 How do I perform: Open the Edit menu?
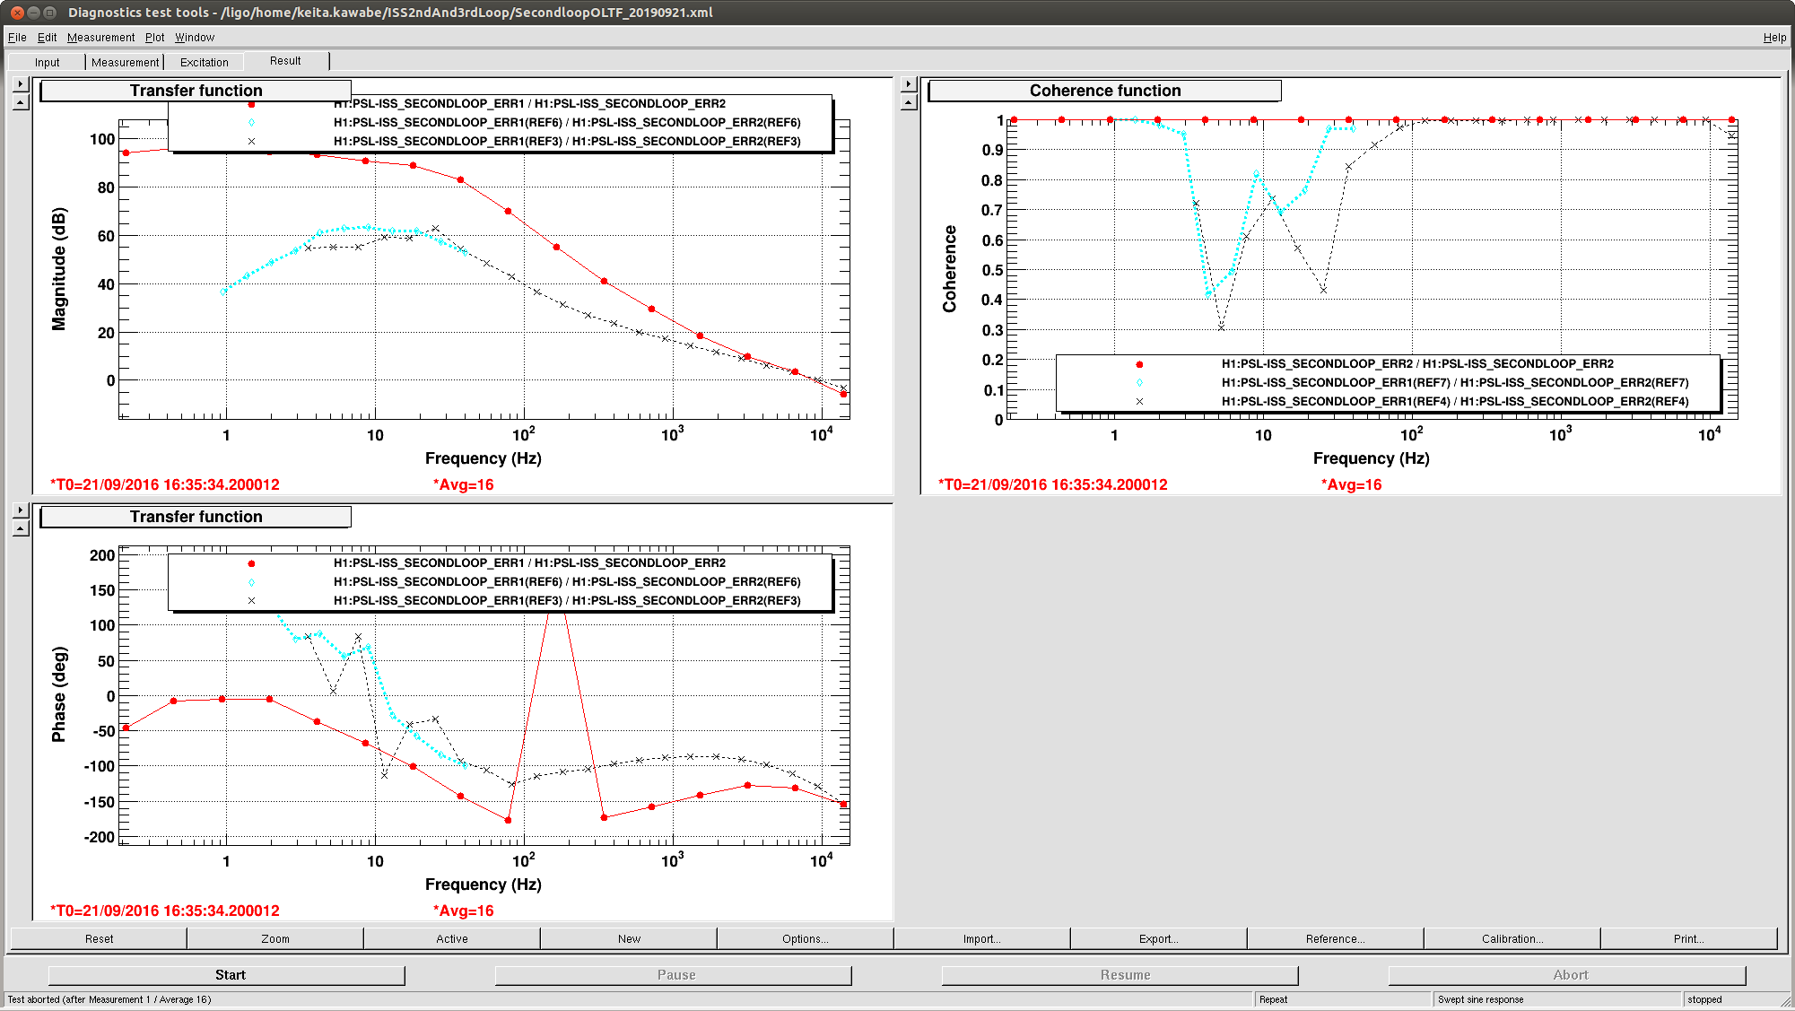(x=47, y=37)
